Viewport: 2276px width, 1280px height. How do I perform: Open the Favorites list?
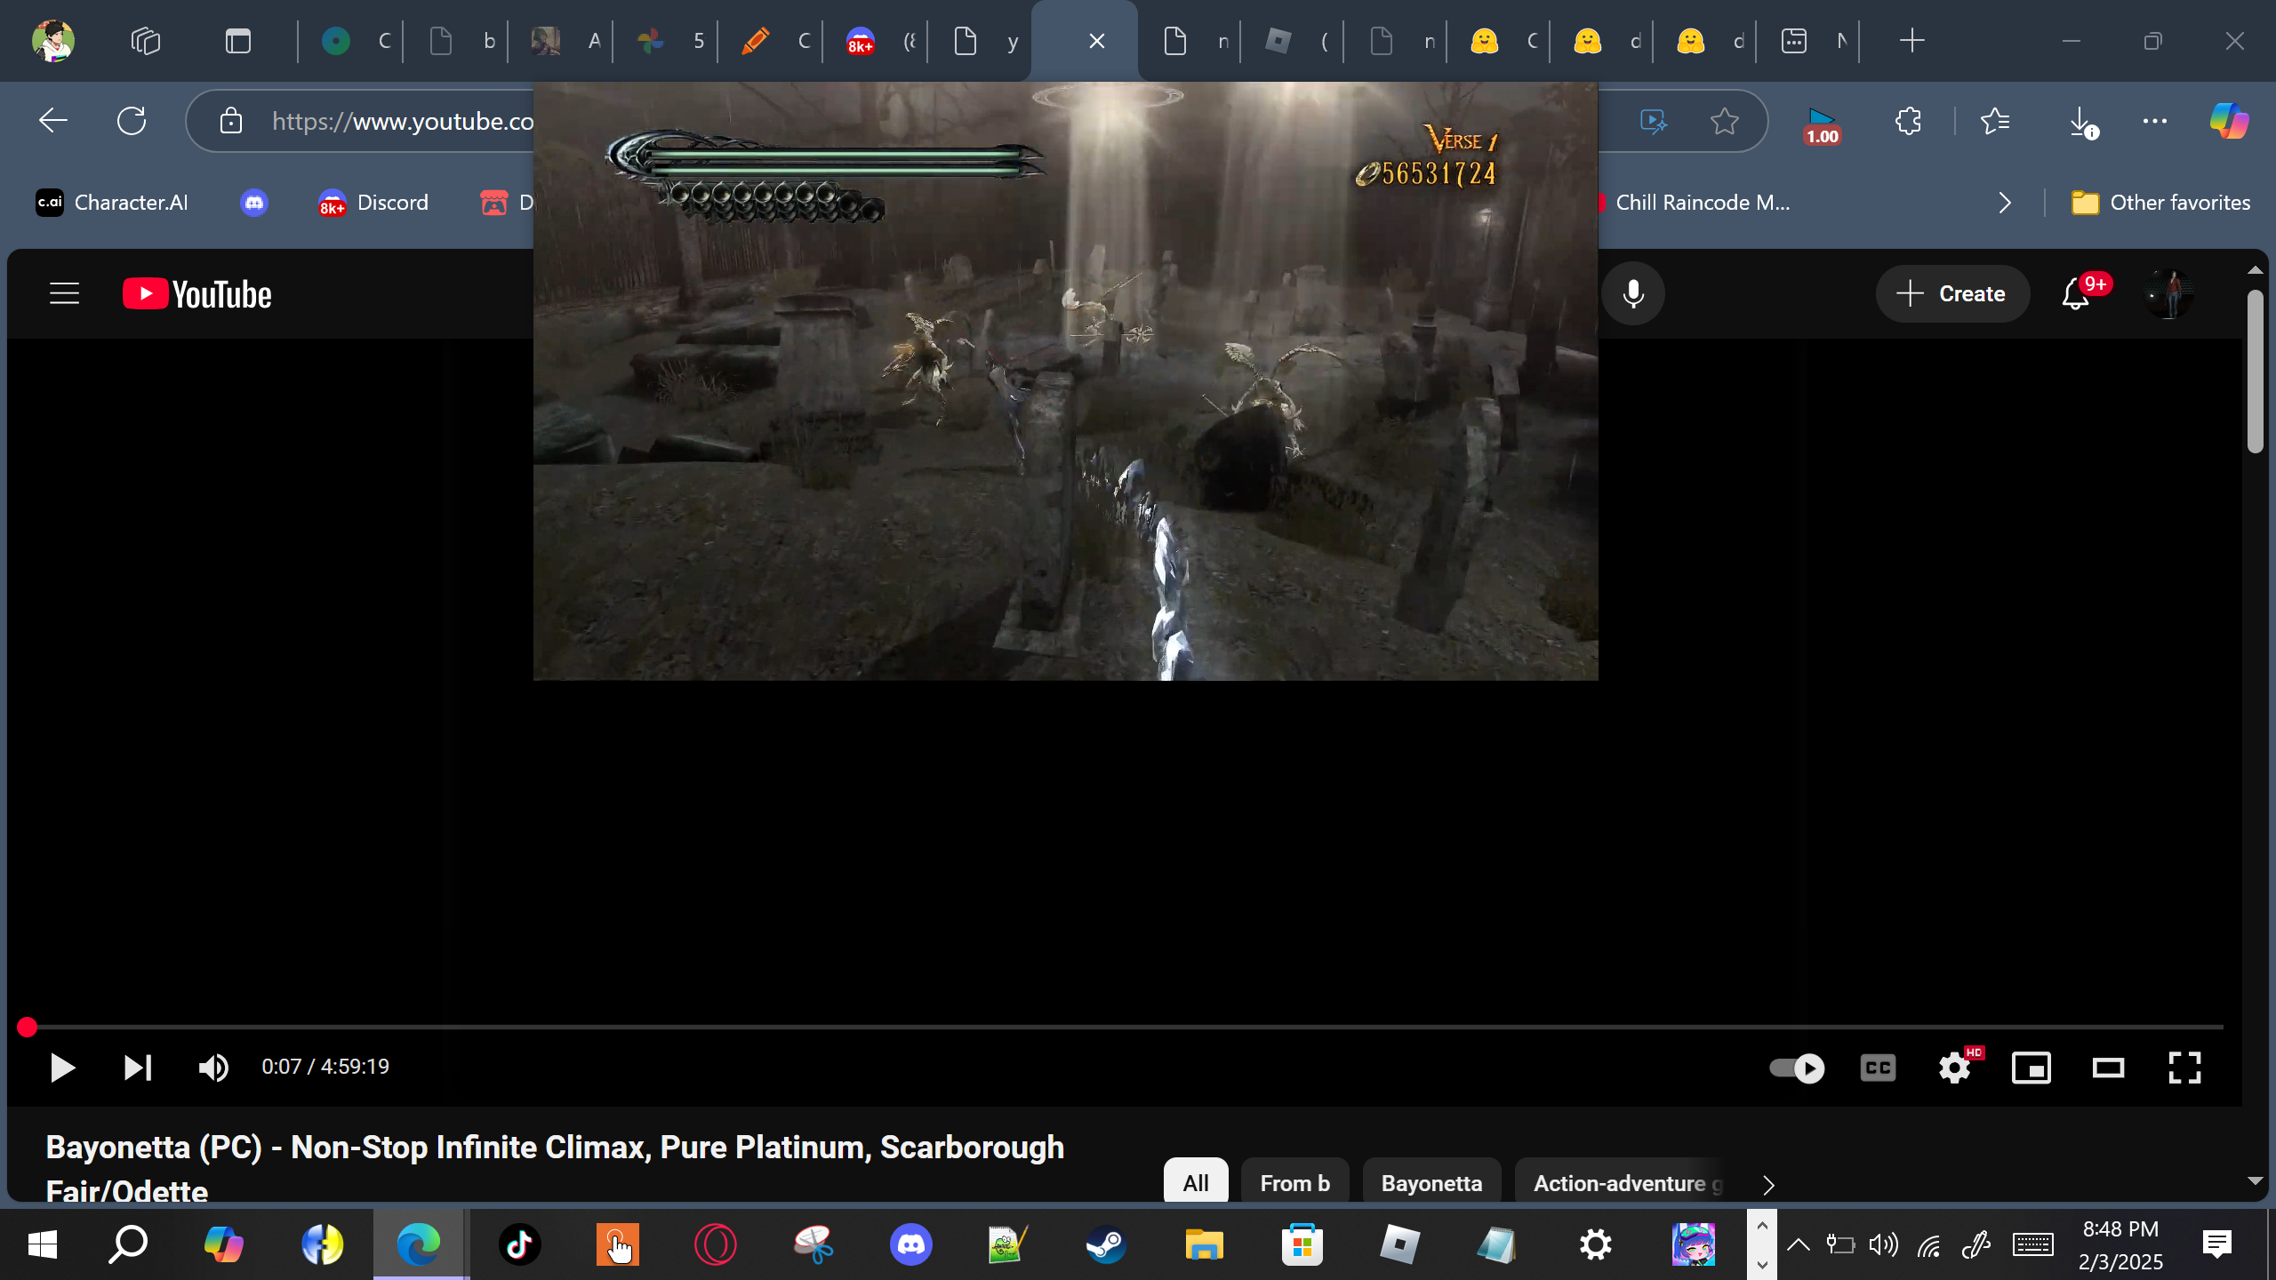click(x=1995, y=121)
